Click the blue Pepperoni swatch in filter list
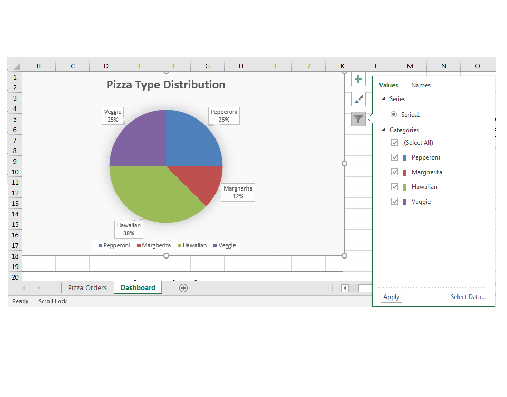 tap(405, 158)
